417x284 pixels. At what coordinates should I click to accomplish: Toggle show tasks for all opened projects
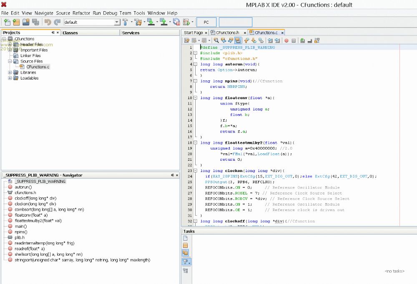(x=186, y=252)
